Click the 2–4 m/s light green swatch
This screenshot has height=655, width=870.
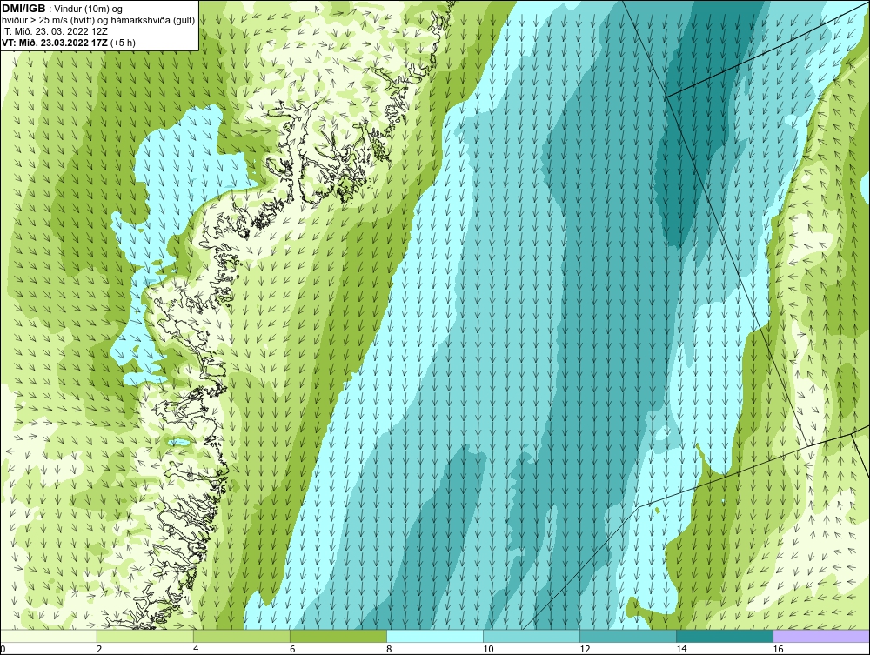144,636
